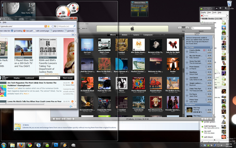Screen dimensions: 236x148
Task: Select the Hot Fuss album cover
Action: 87,45
